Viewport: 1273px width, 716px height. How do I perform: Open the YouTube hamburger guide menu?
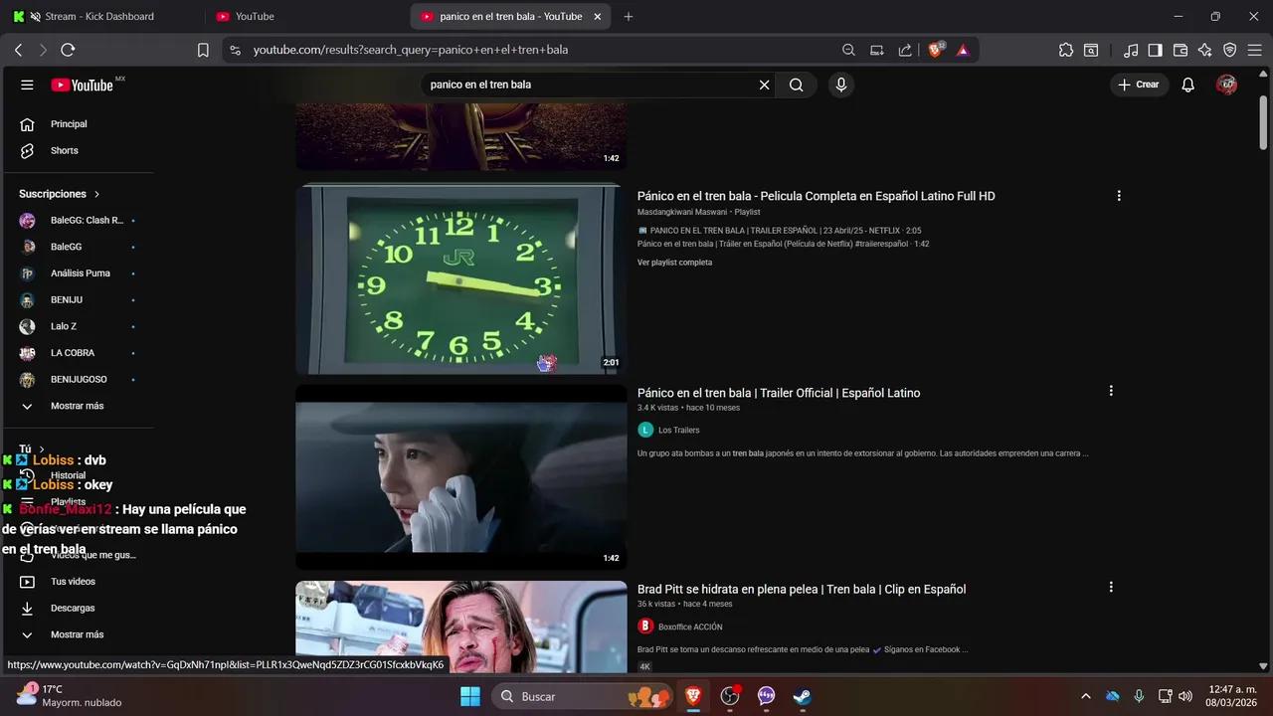(27, 85)
